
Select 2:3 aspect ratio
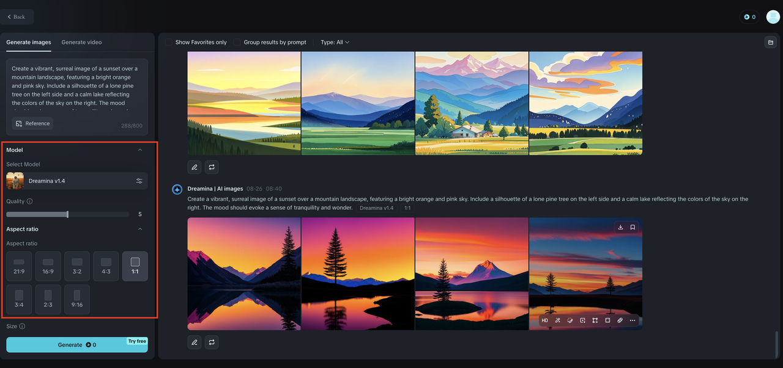pyautogui.click(x=48, y=300)
